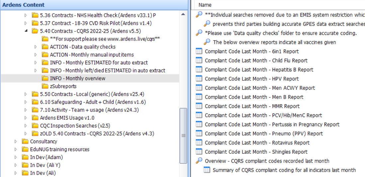Click the folder icon for EduNUG training resources

point(25,149)
